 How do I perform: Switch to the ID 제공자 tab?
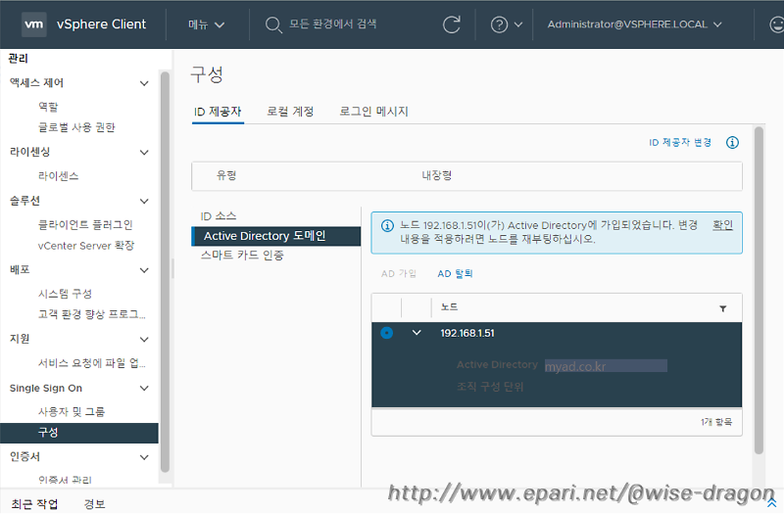(218, 112)
